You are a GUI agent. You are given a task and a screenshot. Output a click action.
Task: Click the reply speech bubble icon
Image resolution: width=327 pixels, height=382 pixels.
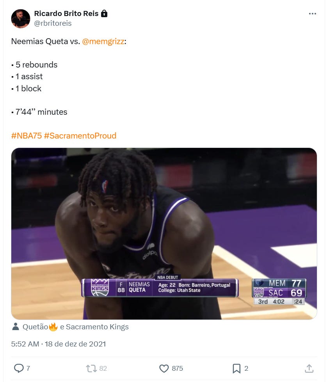(x=19, y=368)
